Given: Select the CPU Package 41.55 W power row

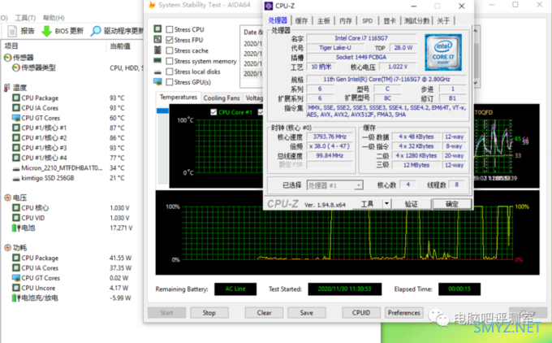Looking at the screenshot, I should (x=72, y=258).
